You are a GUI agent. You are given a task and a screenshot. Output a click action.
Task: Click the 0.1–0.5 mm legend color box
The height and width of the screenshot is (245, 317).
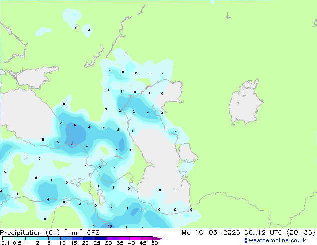[8, 238]
